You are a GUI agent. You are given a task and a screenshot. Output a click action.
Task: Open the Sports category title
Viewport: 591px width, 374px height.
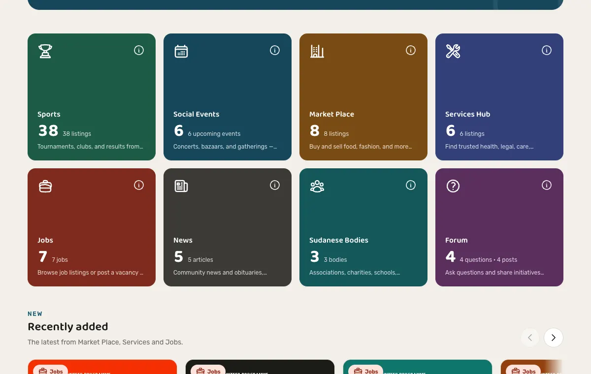tap(49, 114)
